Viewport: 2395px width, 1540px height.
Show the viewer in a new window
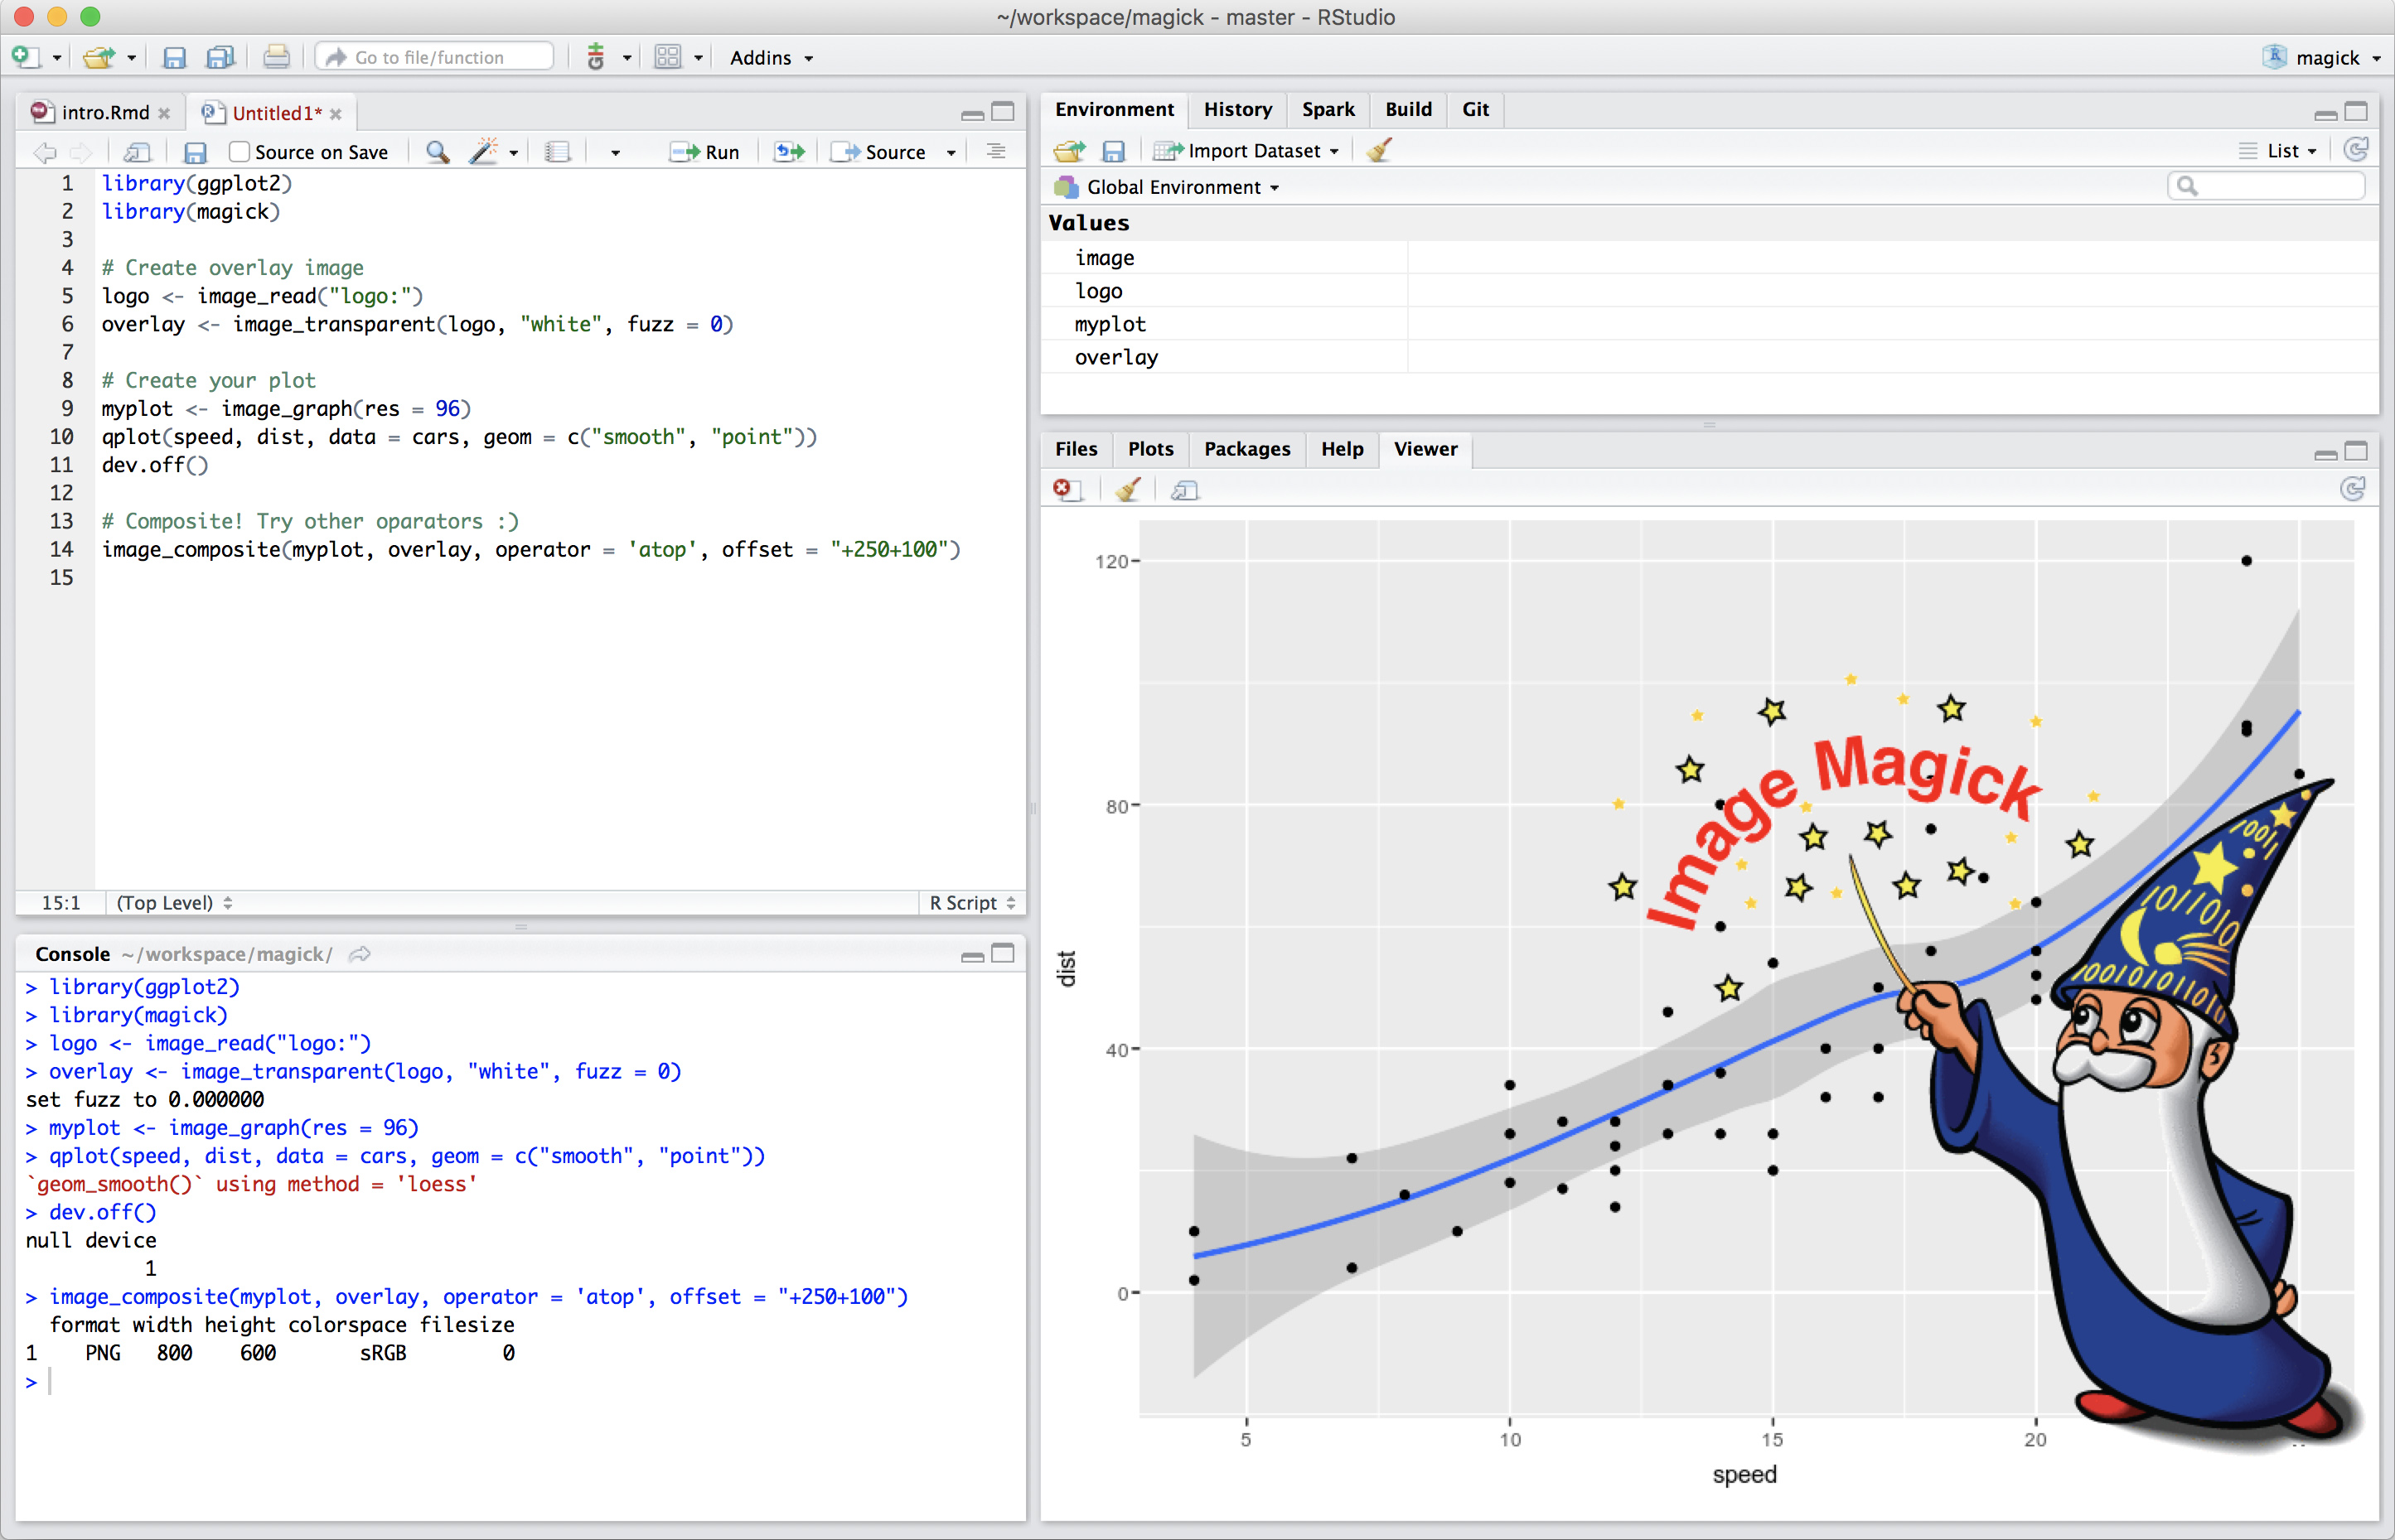click(x=1184, y=490)
